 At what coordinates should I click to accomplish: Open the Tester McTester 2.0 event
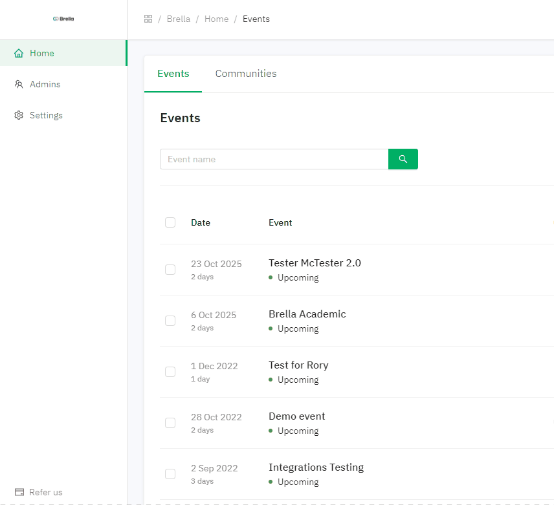pyautogui.click(x=315, y=263)
